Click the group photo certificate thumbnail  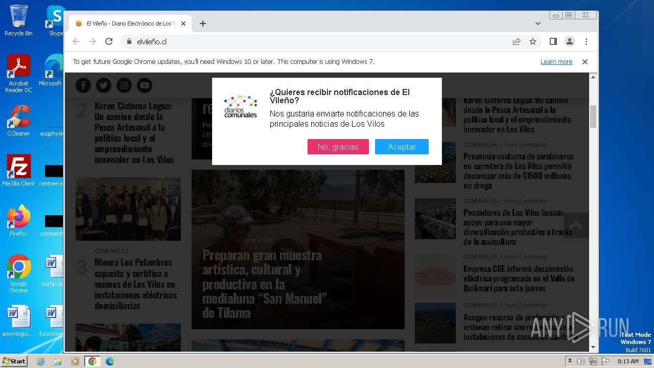coord(128,209)
